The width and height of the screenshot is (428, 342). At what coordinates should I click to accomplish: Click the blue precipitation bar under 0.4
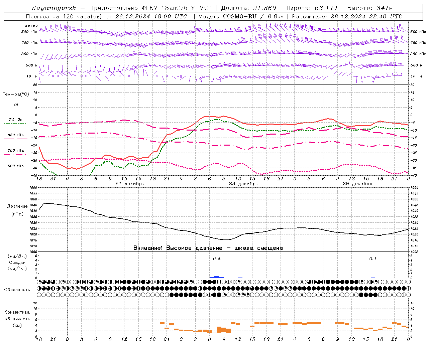(x=216, y=277)
